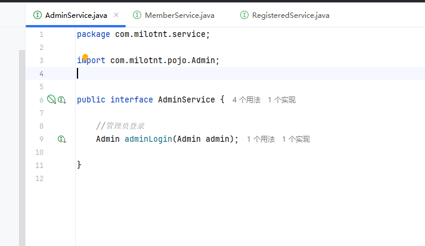Click the no-entry gutter icon on line 6
Viewport: 425px width, 246px height.
51,99
